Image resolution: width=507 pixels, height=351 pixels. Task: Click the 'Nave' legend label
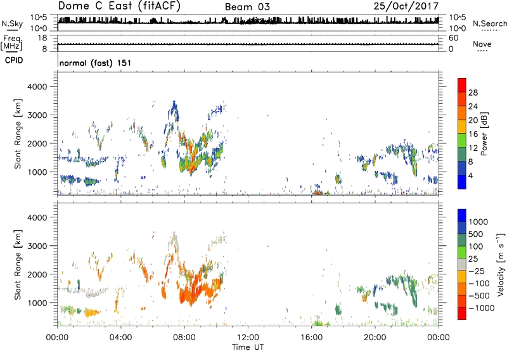(482, 44)
